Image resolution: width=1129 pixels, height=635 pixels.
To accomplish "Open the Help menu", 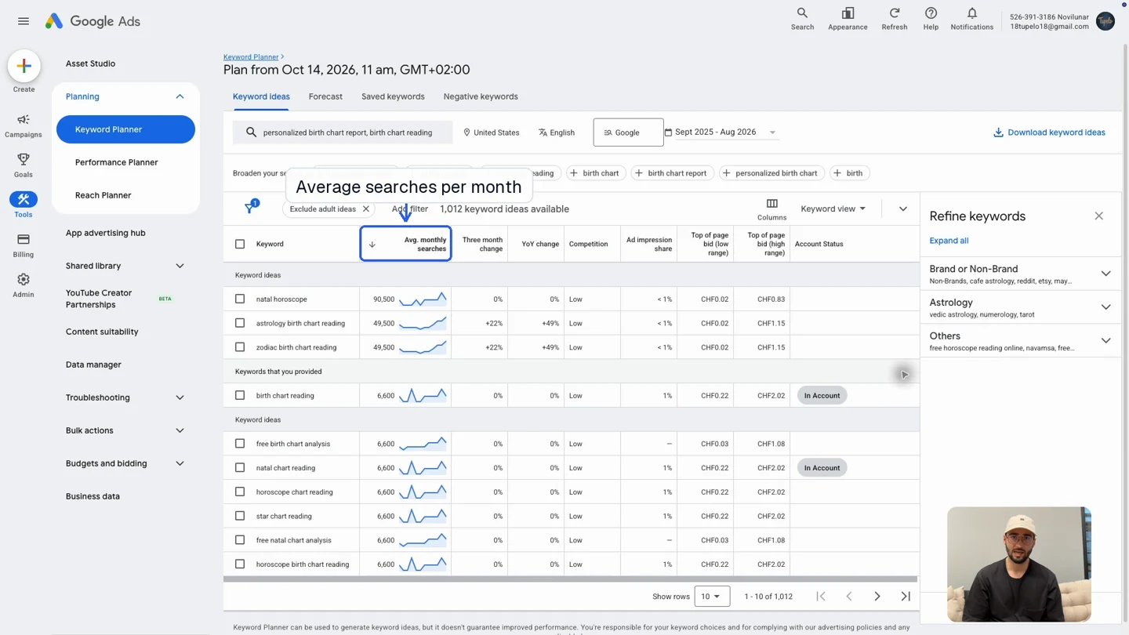I will point(931,19).
